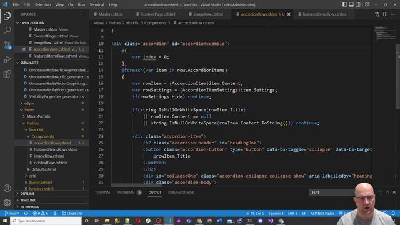
Task: Close the accordionRow.cshtml editor tab
Action: pos(289,14)
